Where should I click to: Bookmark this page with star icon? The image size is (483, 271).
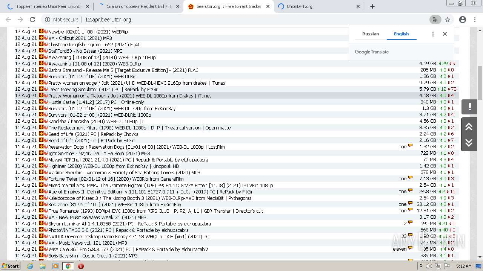[448, 20]
